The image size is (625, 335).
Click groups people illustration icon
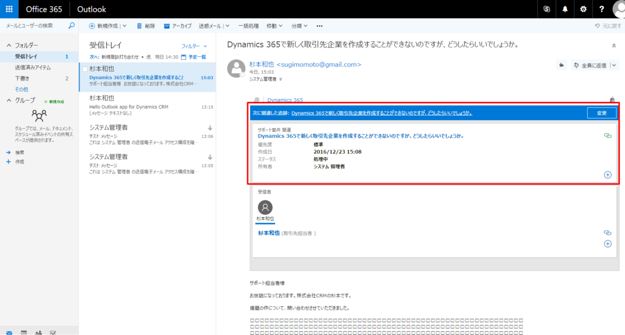pyautogui.click(x=39, y=115)
